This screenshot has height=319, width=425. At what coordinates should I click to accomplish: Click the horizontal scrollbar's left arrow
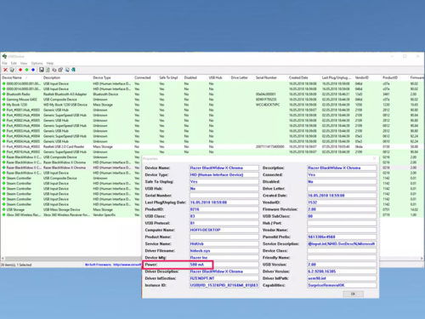3,259
